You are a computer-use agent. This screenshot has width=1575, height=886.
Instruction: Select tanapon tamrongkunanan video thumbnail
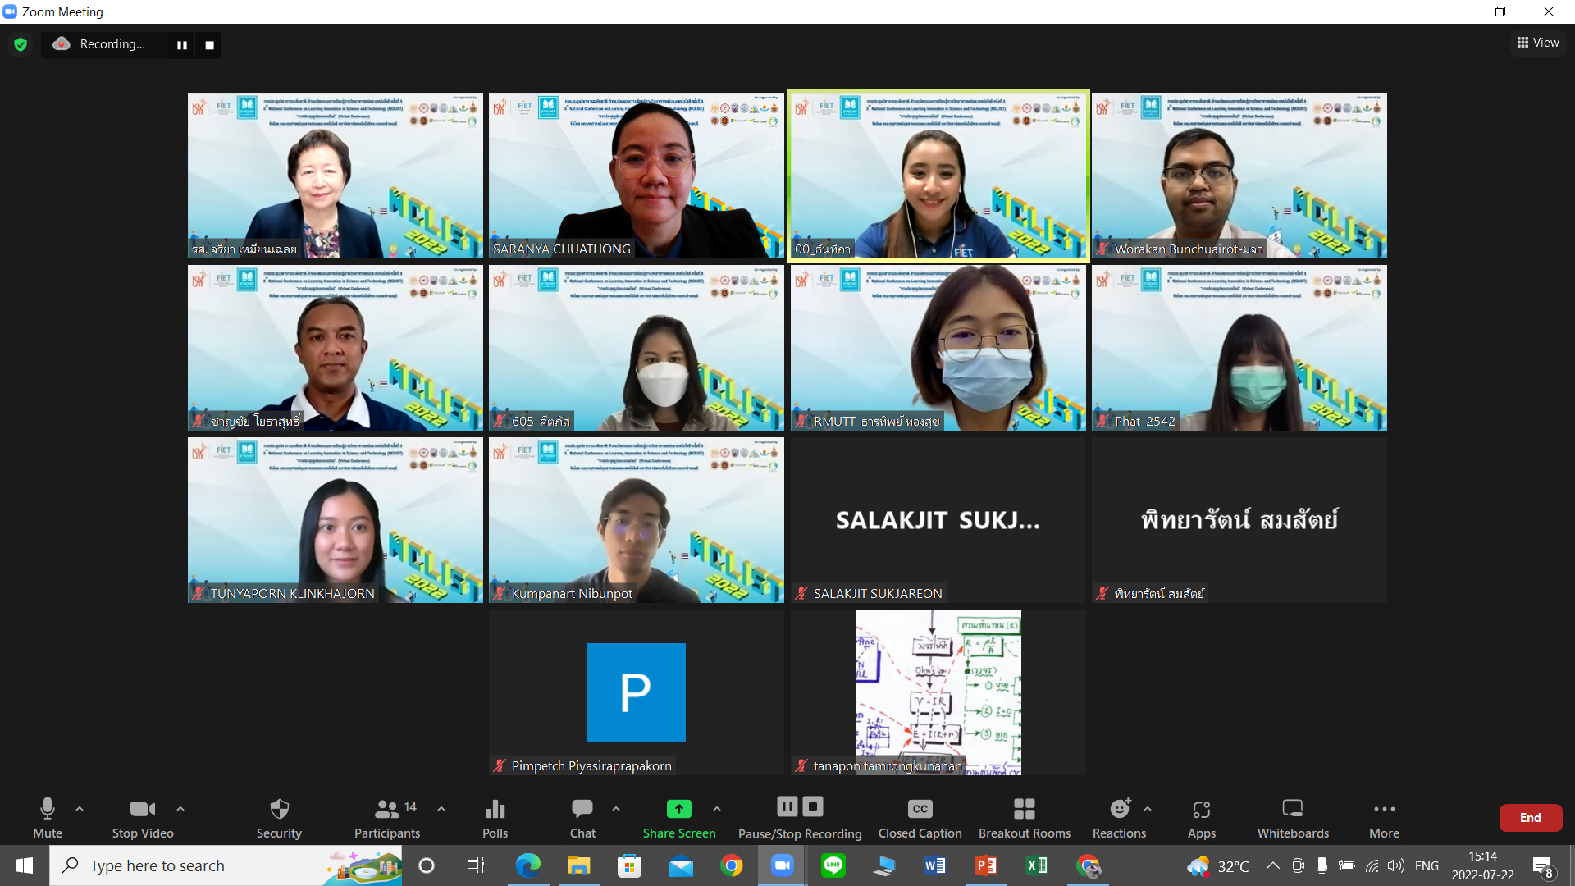[938, 692]
